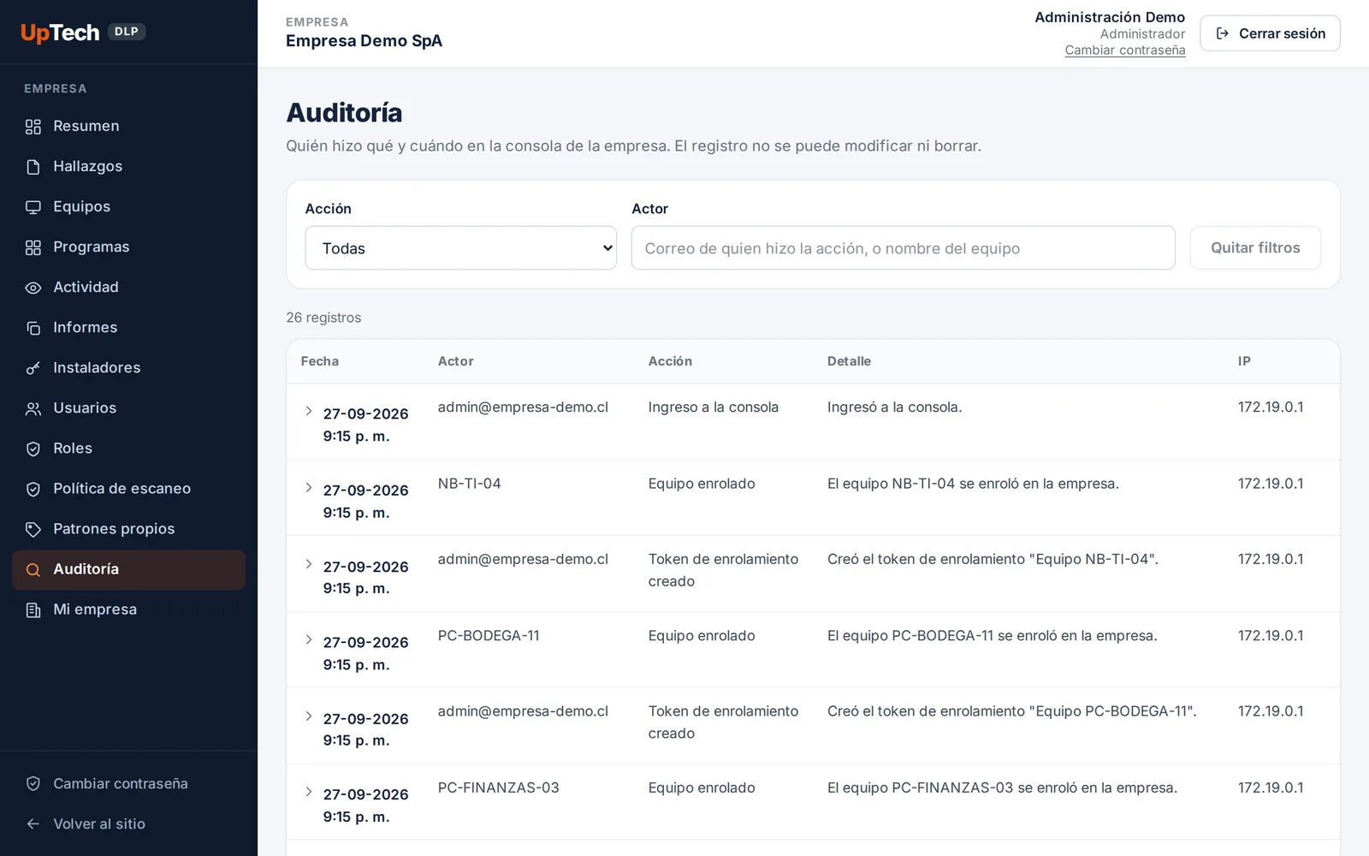Viewport: 1369px width, 856px height.
Task: Go to the Equipos section
Action: tap(128, 206)
